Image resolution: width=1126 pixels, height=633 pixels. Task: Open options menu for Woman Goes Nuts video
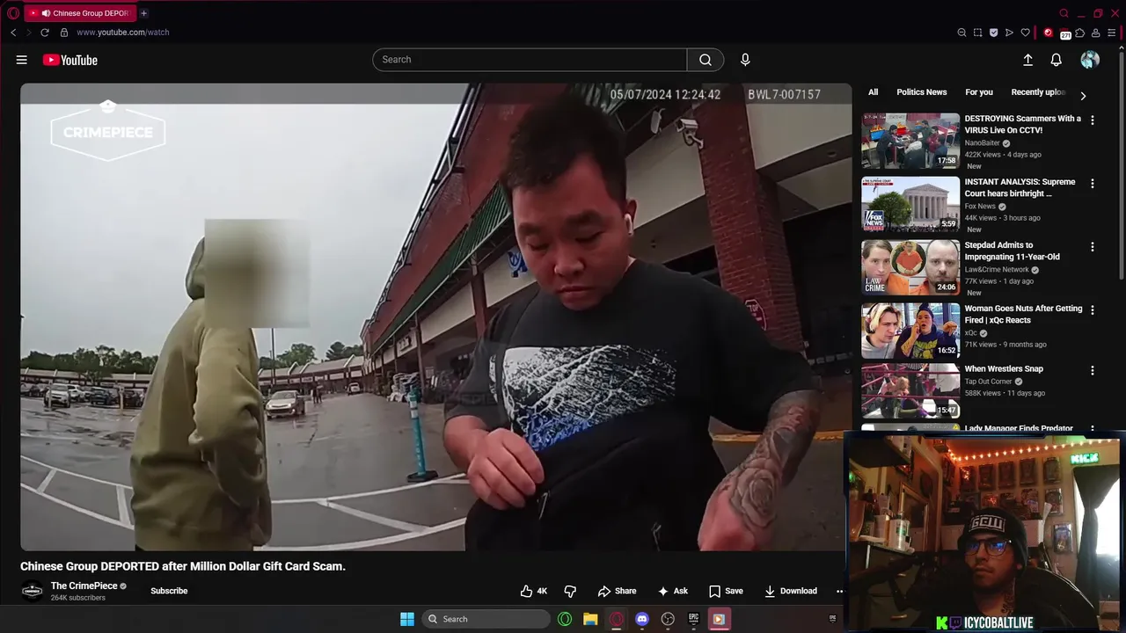click(x=1093, y=310)
